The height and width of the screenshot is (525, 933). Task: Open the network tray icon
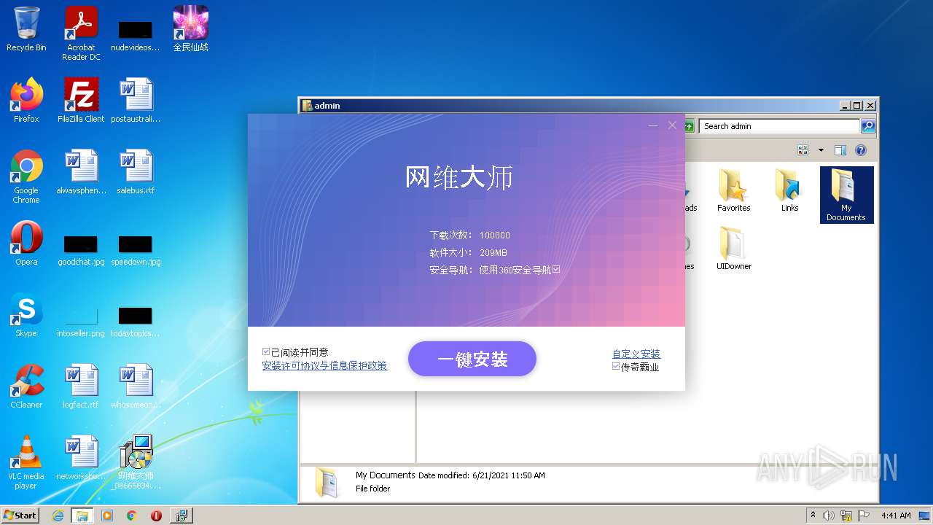[x=846, y=516]
